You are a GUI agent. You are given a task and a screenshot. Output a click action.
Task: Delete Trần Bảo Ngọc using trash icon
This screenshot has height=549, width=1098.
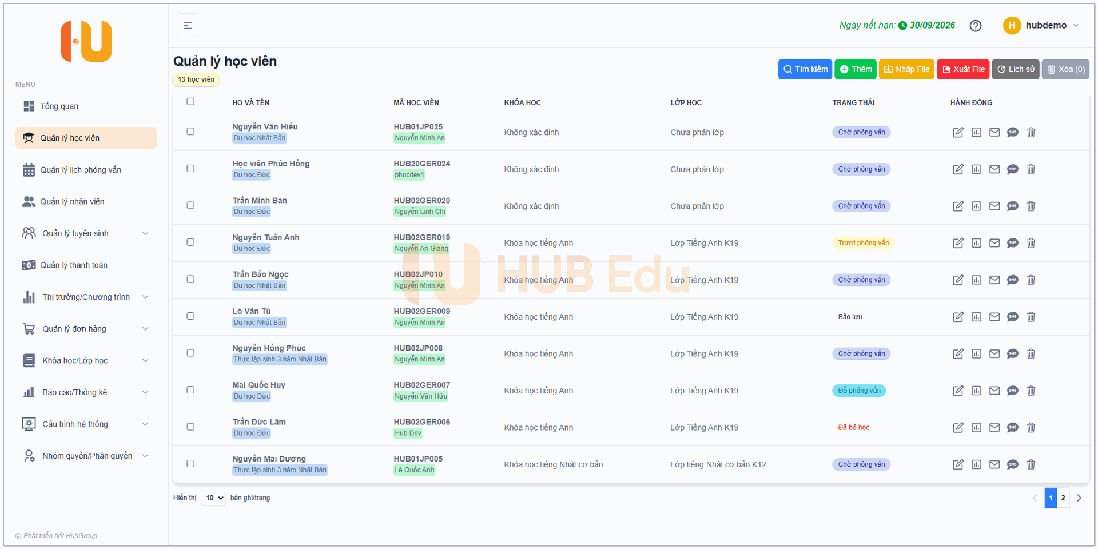pos(1031,280)
